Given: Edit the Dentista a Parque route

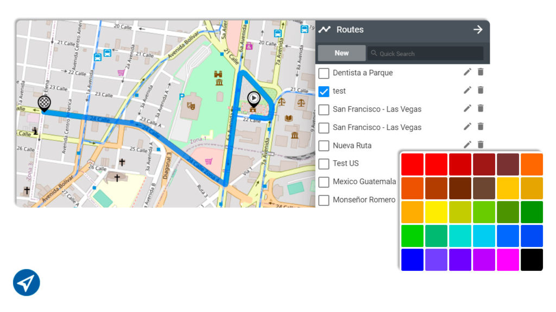Looking at the screenshot, I should point(467,72).
